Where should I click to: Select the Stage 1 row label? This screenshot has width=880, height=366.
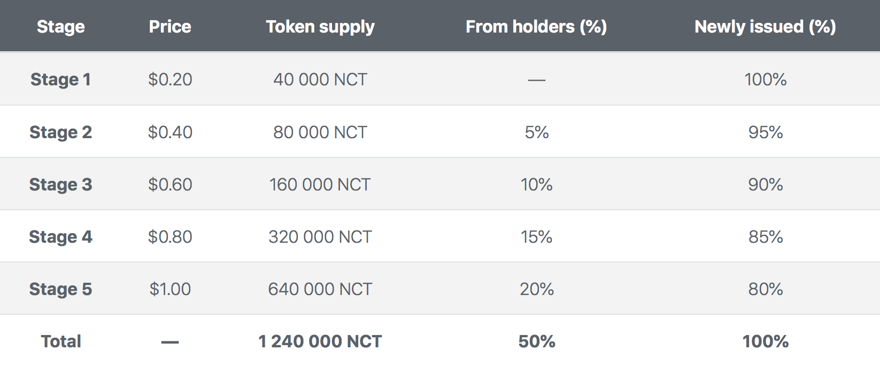tap(60, 79)
